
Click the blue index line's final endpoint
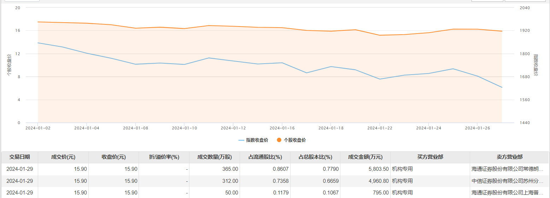[x=502, y=87]
